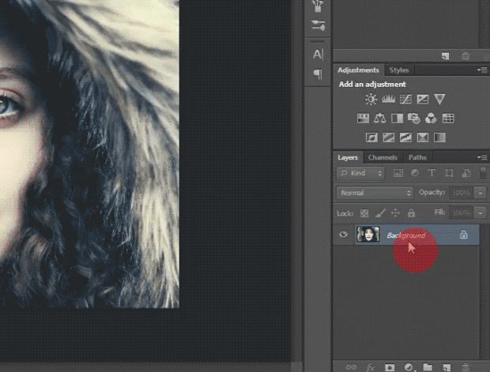Image resolution: width=490 pixels, height=372 pixels.
Task: Click the Background layer lock icon
Action: click(x=464, y=235)
